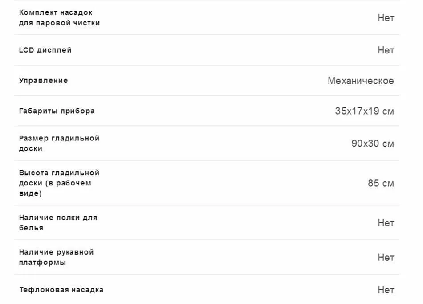Select the '85 см' height value
The width and height of the screenshot is (423, 304).
pos(381,183)
